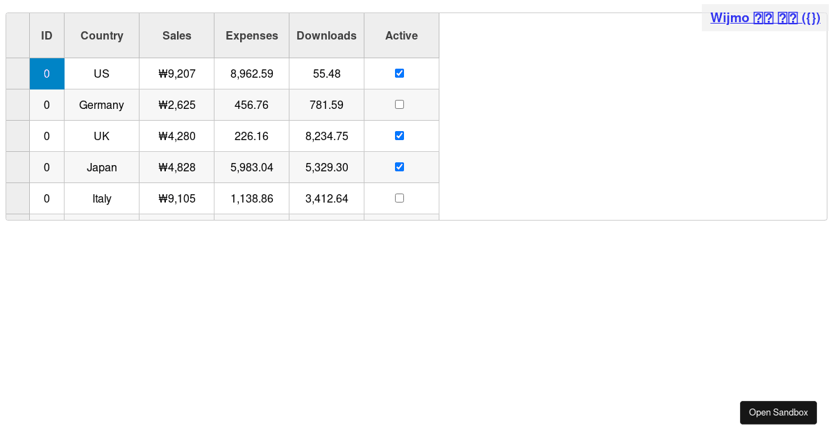Click the Expenses column header
The image size is (833, 437).
pyautogui.click(x=252, y=35)
